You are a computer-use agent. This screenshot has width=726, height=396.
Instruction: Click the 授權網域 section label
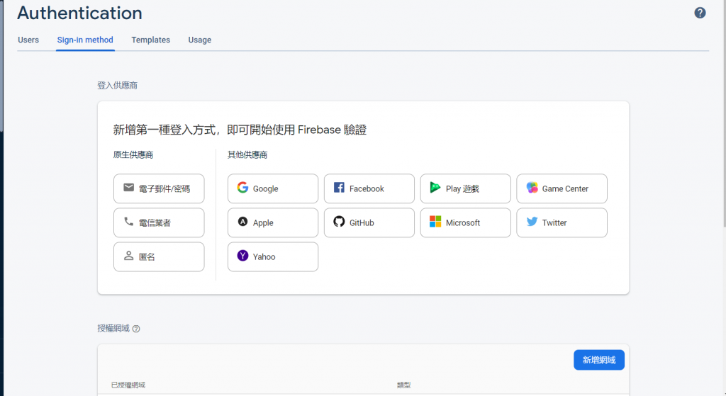coord(113,329)
